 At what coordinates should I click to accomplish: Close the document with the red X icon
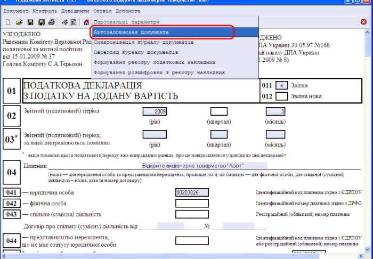pyautogui.click(x=363, y=22)
